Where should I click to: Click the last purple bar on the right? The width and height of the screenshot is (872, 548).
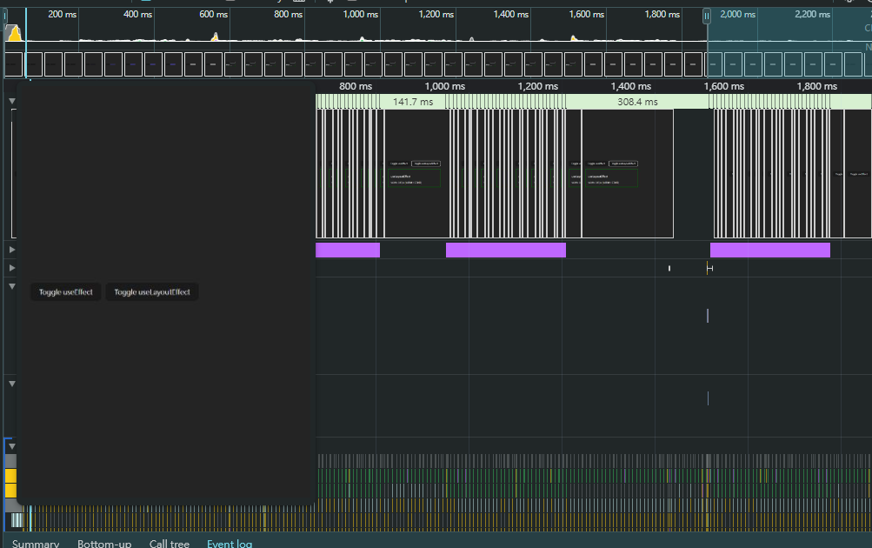pos(769,251)
